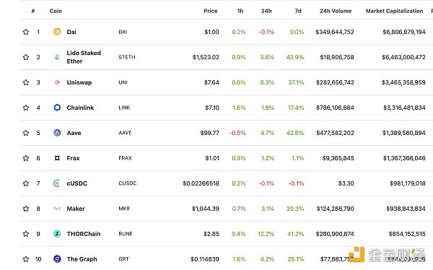
Task: Click the Lido Staked Ether logo icon
Action: [57, 57]
